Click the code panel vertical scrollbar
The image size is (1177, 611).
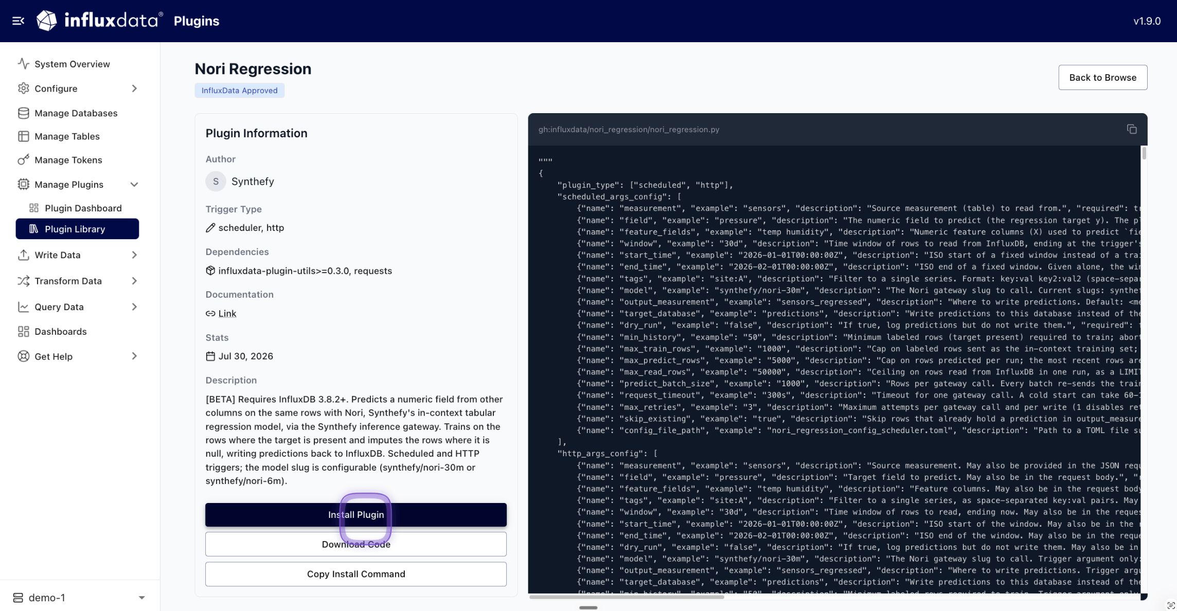coord(1144,153)
